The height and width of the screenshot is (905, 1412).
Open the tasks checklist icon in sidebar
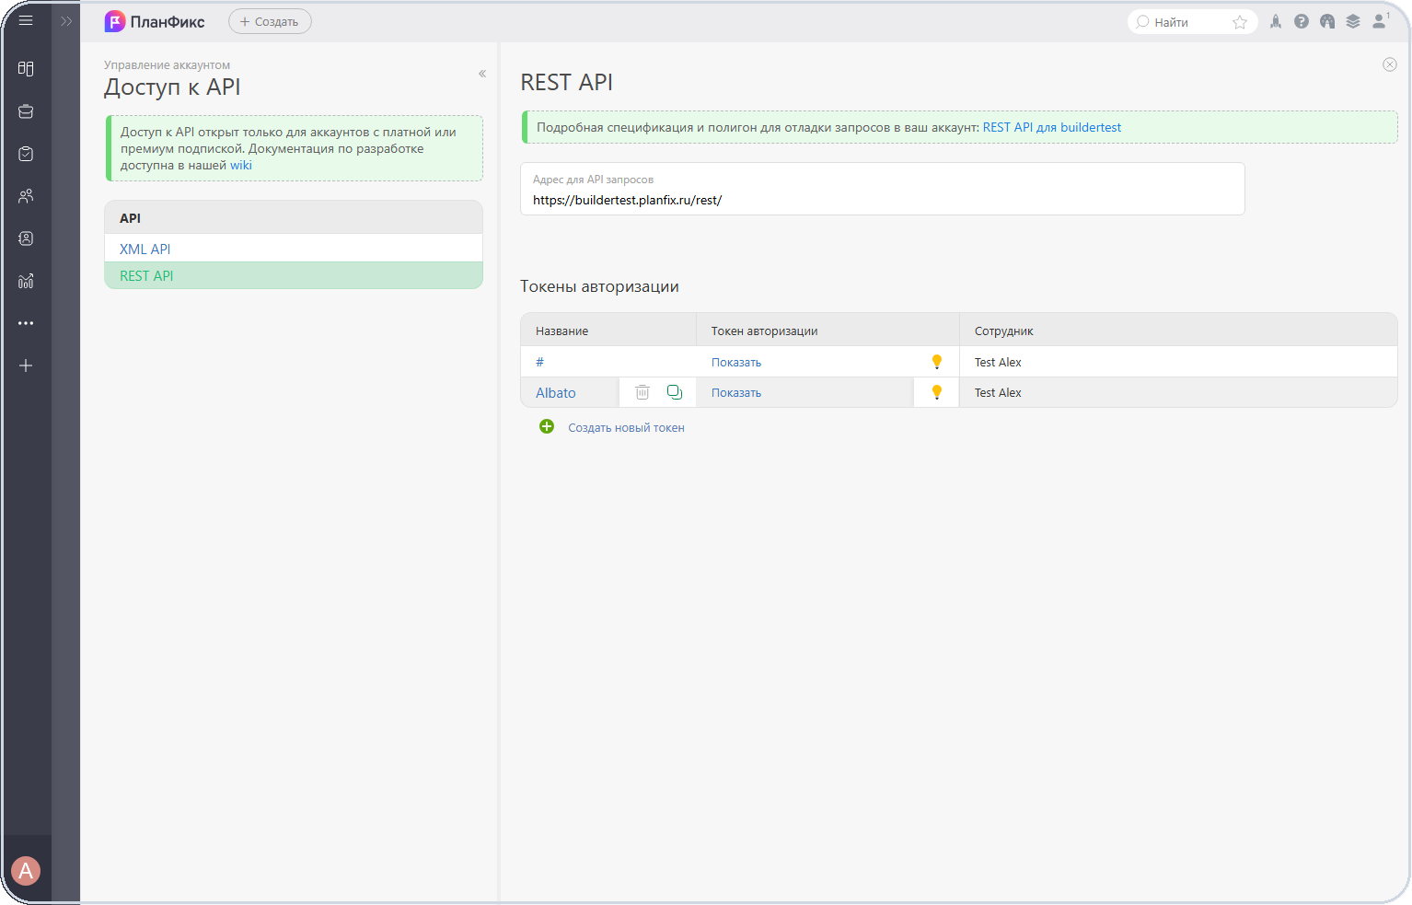pyautogui.click(x=26, y=154)
